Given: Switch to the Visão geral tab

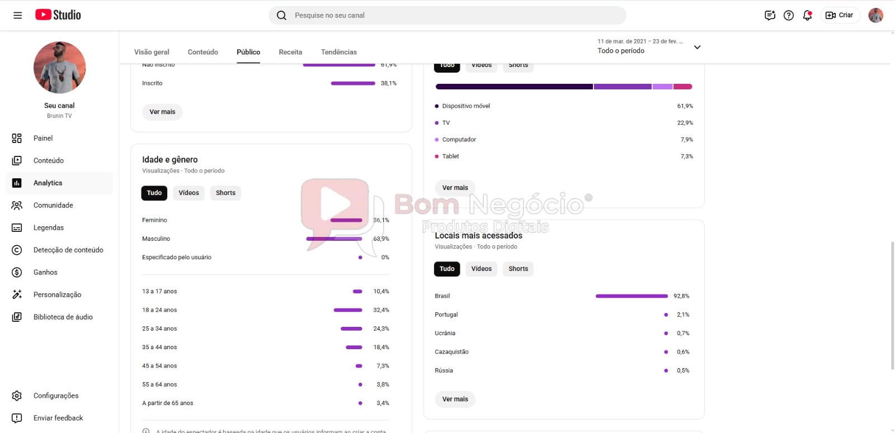Looking at the screenshot, I should (152, 52).
